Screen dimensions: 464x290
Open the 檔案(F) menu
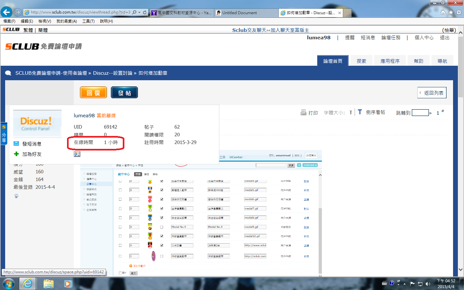[9, 21]
